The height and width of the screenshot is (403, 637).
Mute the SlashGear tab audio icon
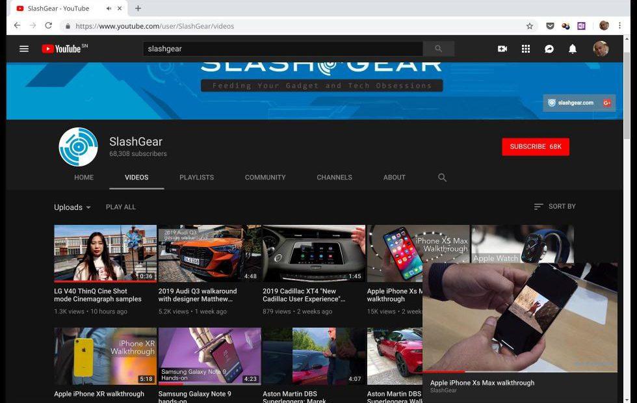109,8
